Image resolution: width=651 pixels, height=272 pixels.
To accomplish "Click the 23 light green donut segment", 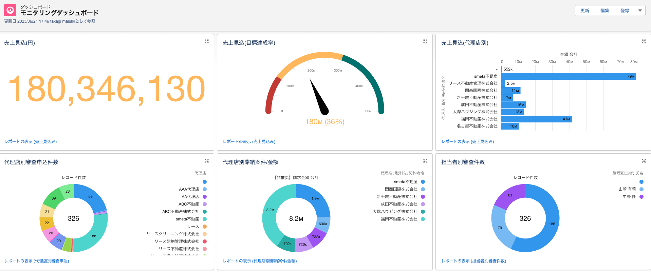I will [68, 191].
